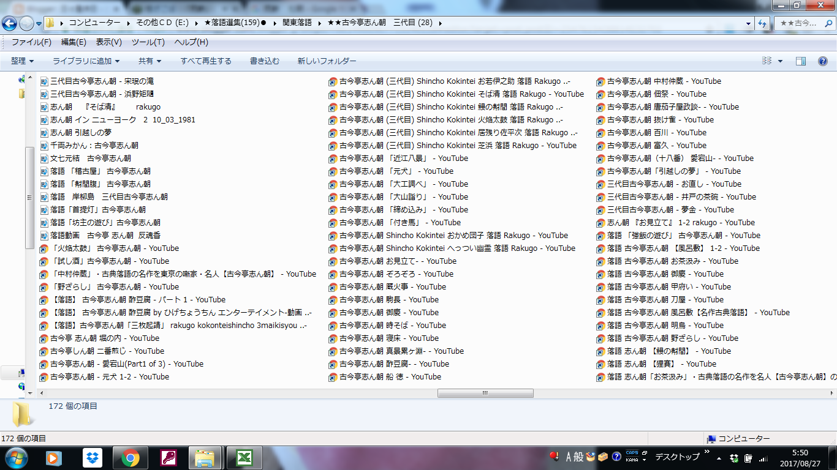Image resolution: width=837 pixels, height=470 pixels.
Task: Click shortcut icon of 古今亭志ん朝 中村仲蔵
Action: [601, 81]
